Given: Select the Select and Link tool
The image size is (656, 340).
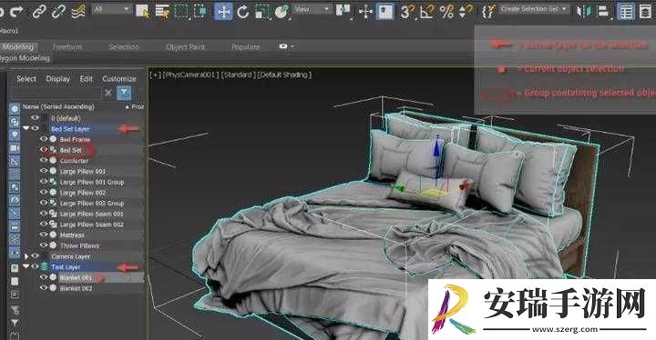Looking at the screenshot, I should (39, 11).
